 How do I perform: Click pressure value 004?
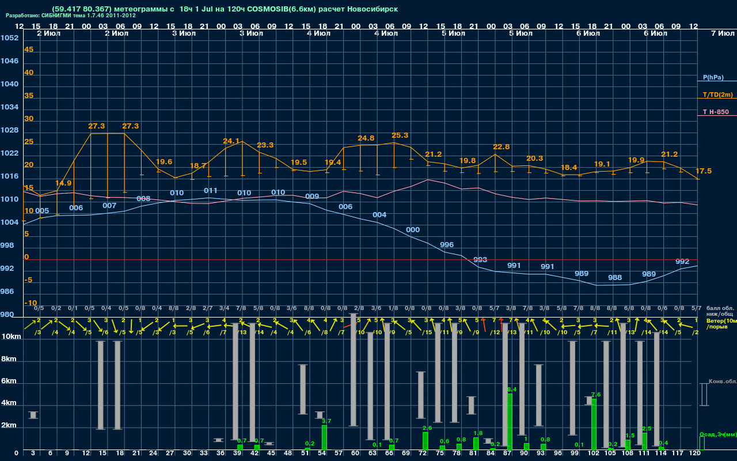pyautogui.click(x=379, y=215)
